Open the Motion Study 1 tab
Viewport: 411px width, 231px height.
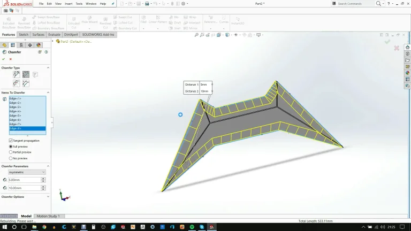pos(48,216)
